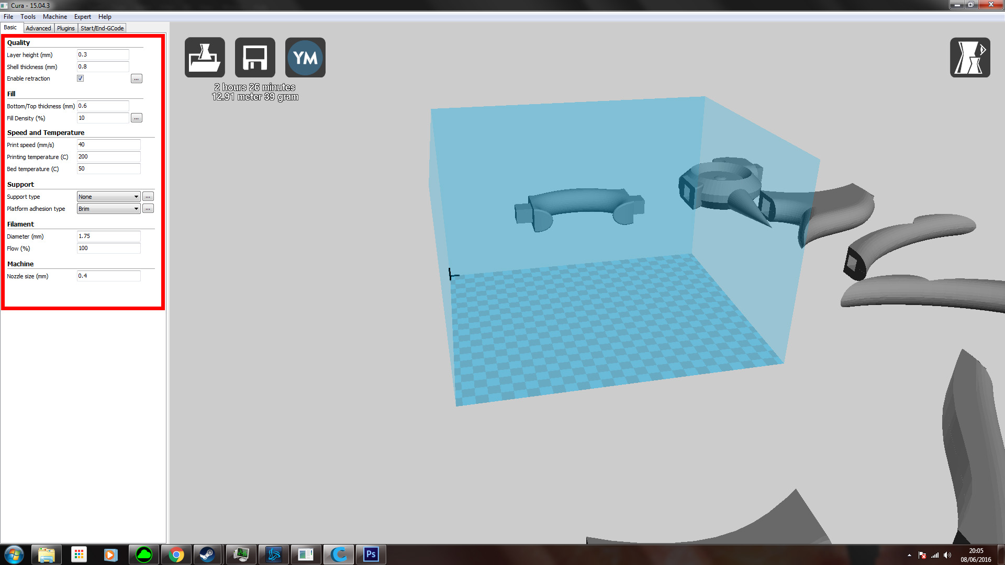The width and height of the screenshot is (1005, 565).
Task: Open the Expert menu
Action: click(82, 17)
